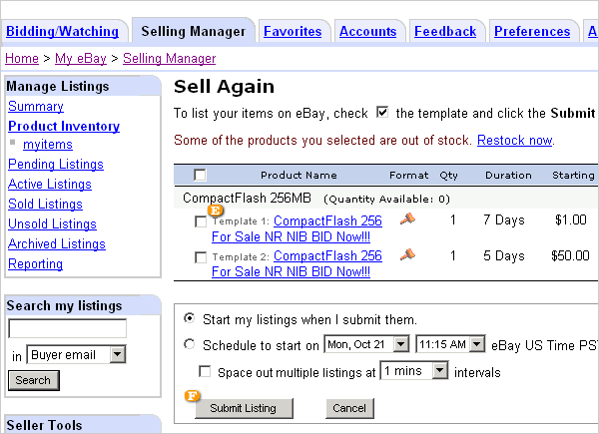Click the '5 Days' duration for Template 2
The image size is (599, 434).
(504, 255)
